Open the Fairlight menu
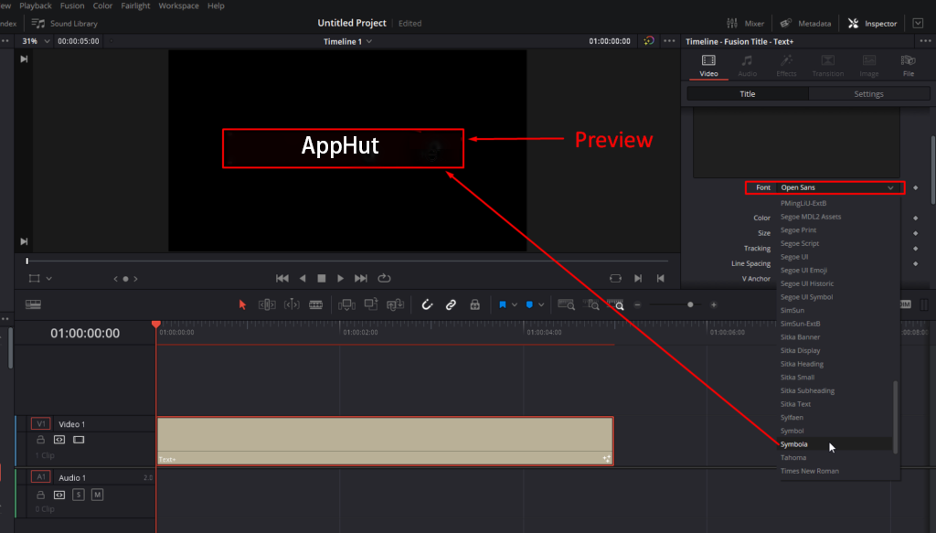This screenshot has height=533, width=936. pyautogui.click(x=135, y=5)
